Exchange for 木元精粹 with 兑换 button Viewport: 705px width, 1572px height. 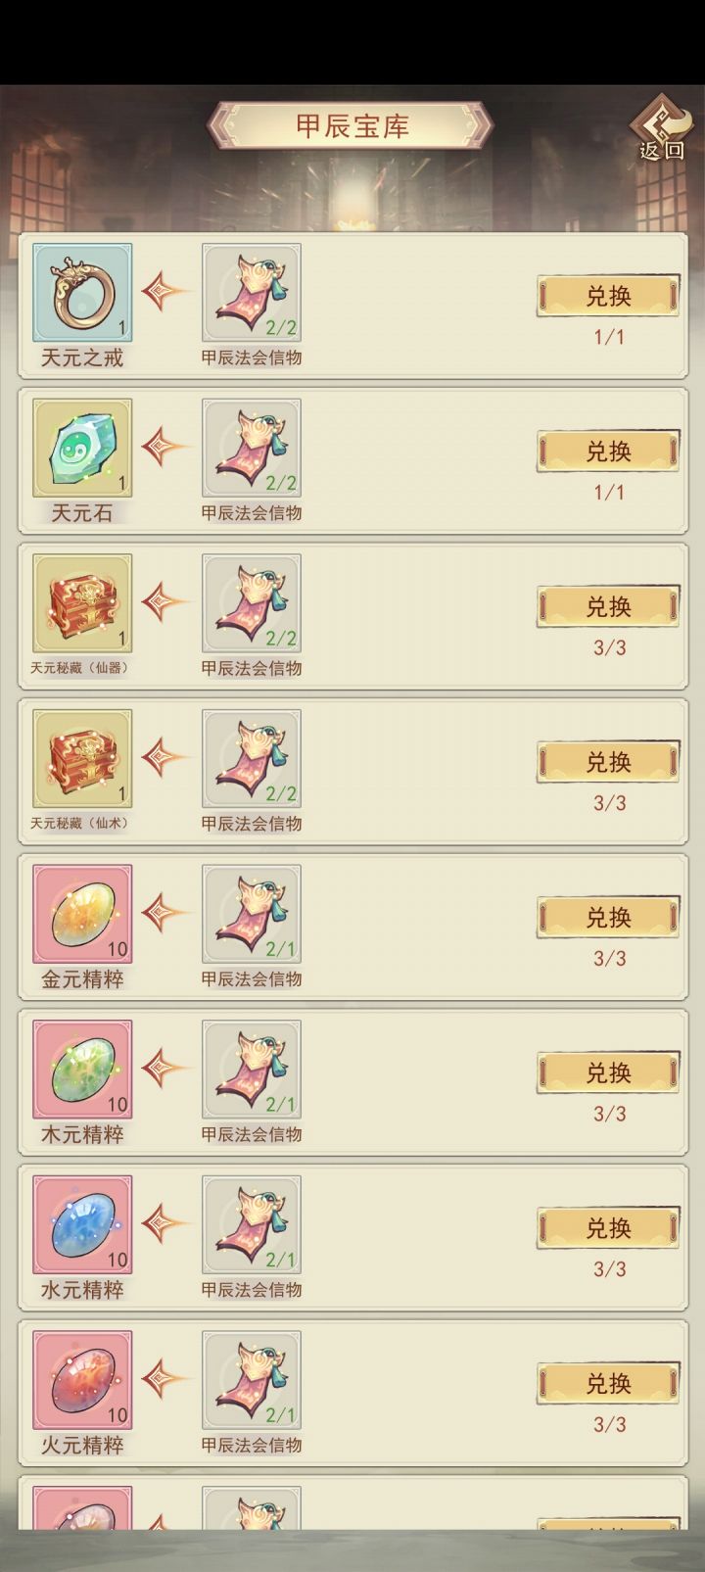[608, 1073]
